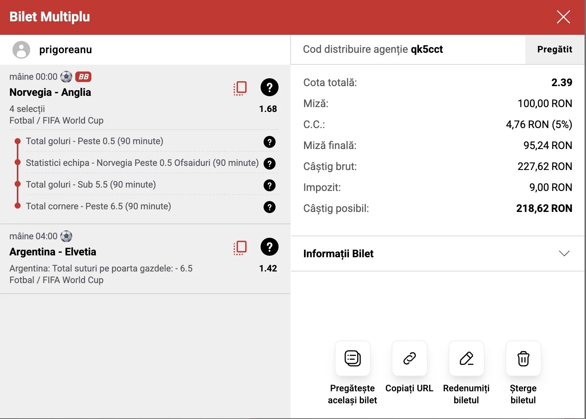The width and height of the screenshot is (586, 419).
Task: Click the Informații Bilet chevron arrow
Action: [564, 253]
